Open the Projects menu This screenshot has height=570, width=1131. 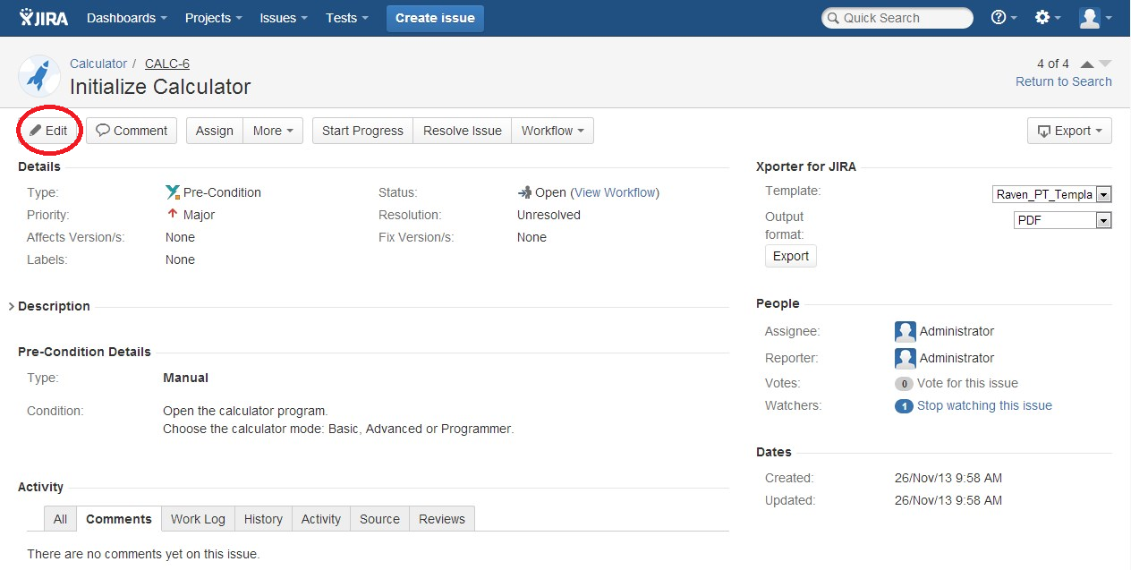[213, 18]
